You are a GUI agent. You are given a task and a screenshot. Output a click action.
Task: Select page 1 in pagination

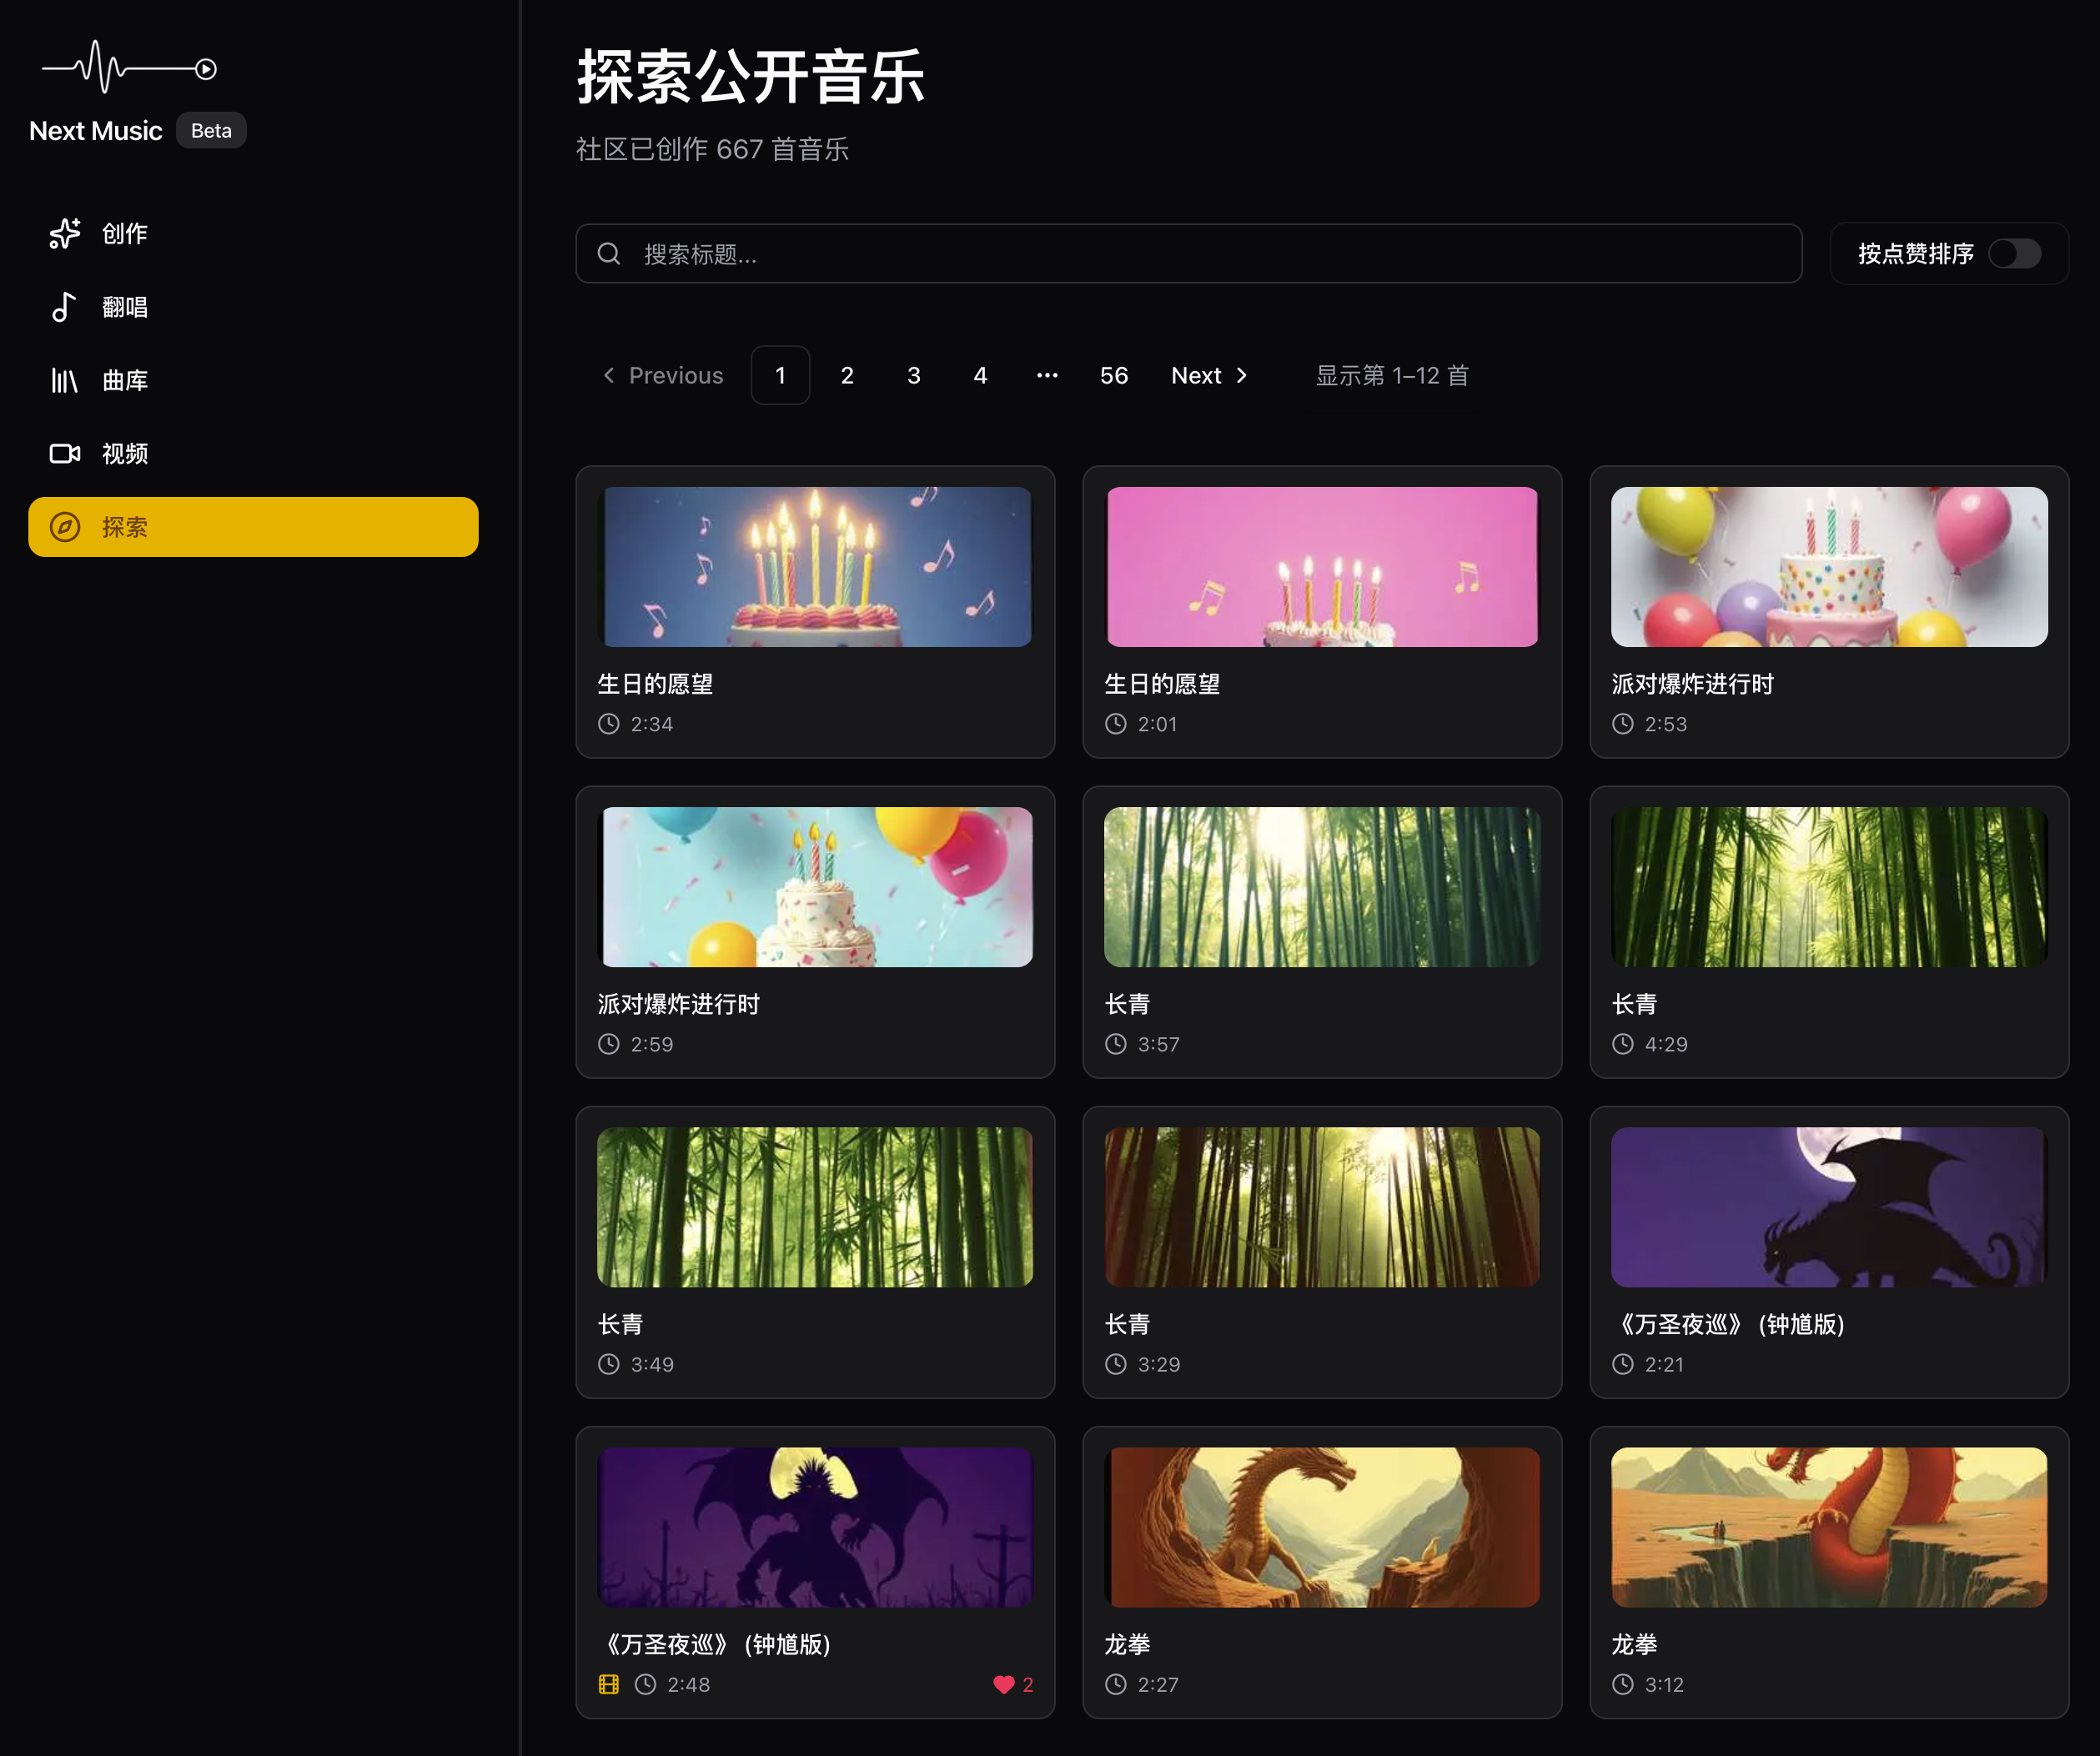click(780, 376)
